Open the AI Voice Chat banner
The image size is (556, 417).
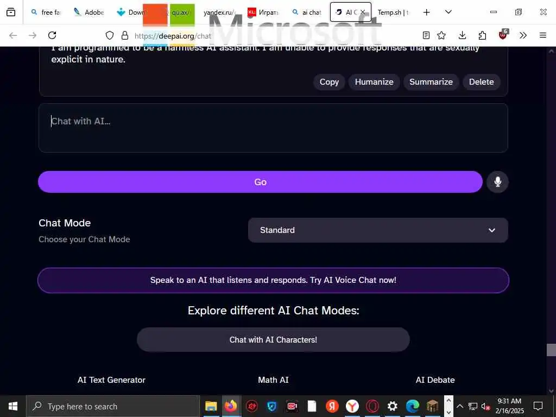click(x=274, y=280)
